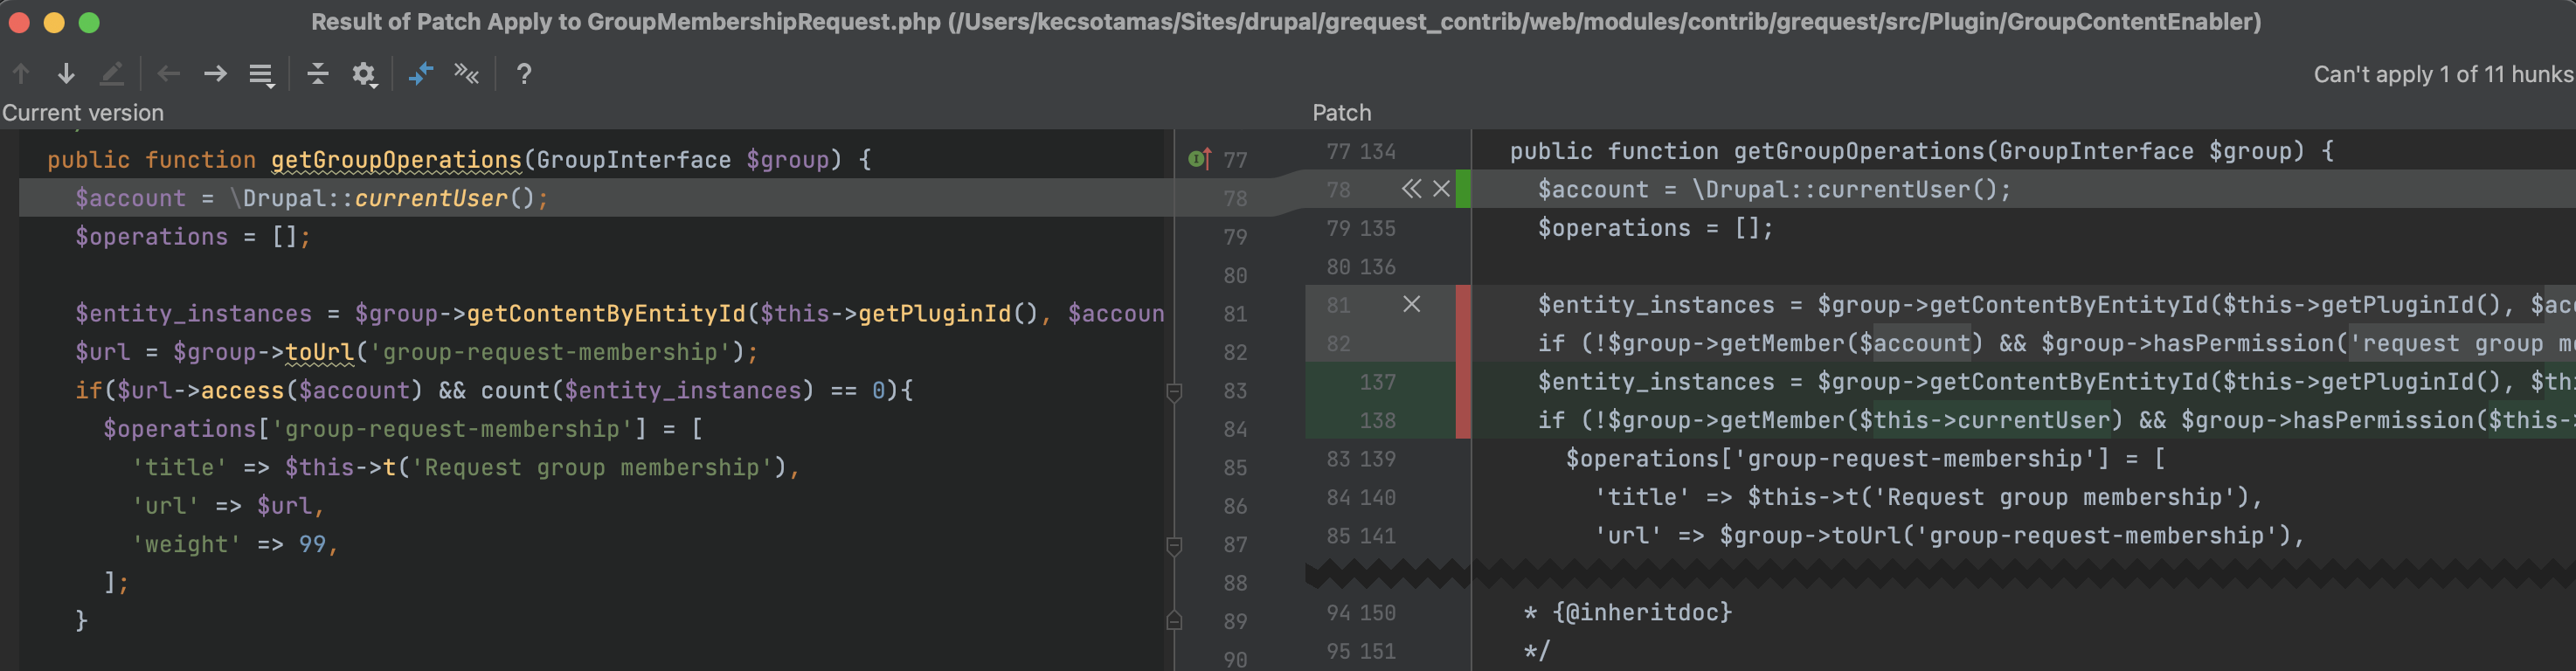Click the implements-method gutter icon at line 77
The image size is (2576, 671).
[x=1199, y=159]
